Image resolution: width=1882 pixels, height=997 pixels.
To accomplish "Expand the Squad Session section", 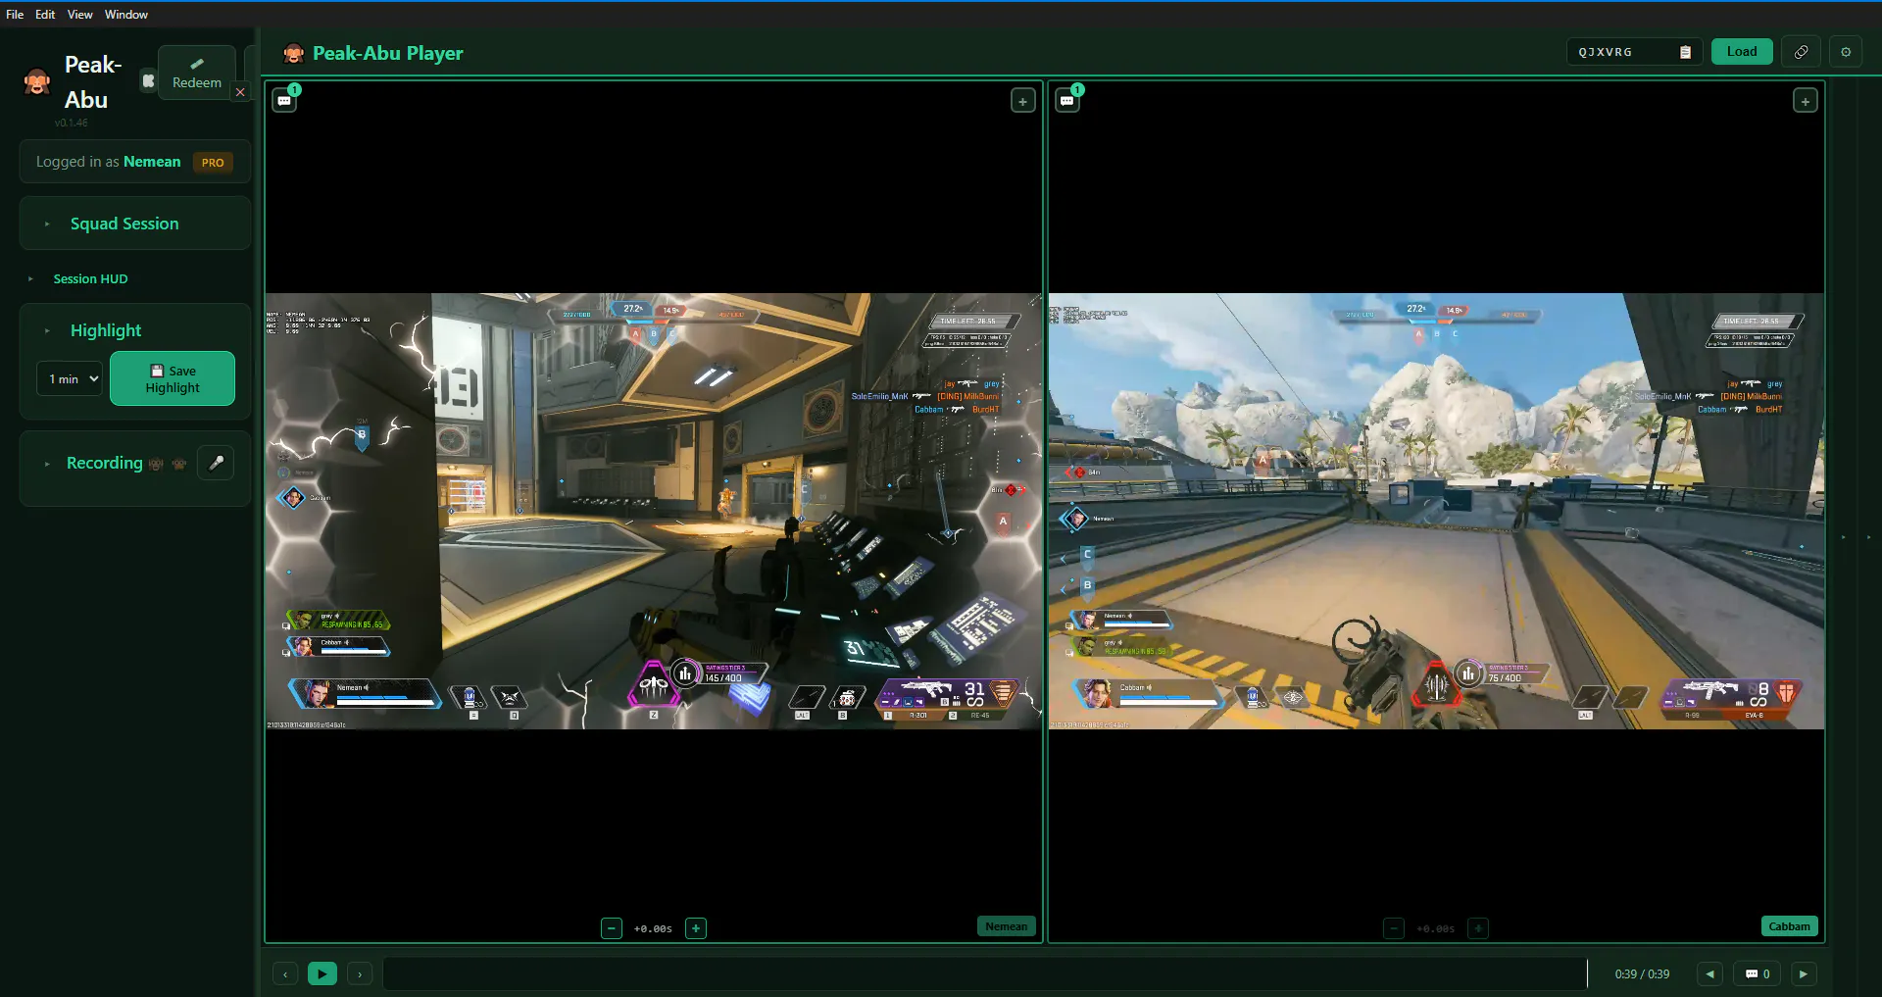I will [135, 224].
